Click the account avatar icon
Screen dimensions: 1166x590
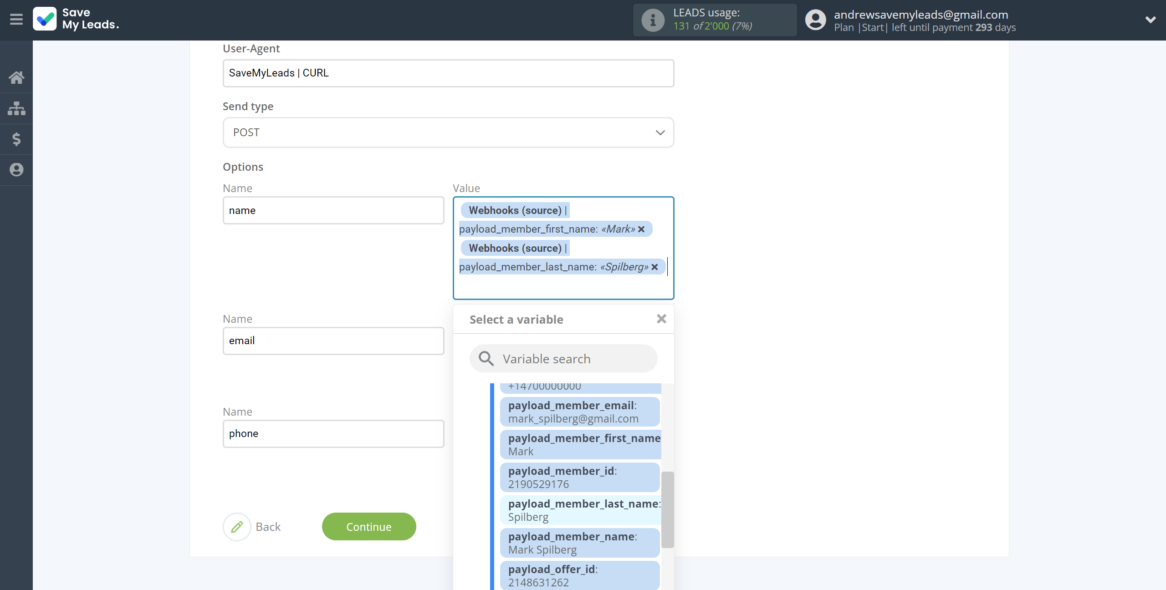(x=815, y=20)
